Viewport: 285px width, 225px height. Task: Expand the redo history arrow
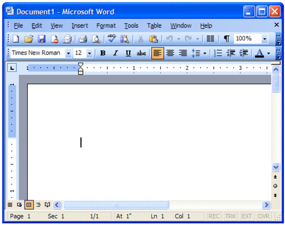click(x=197, y=39)
